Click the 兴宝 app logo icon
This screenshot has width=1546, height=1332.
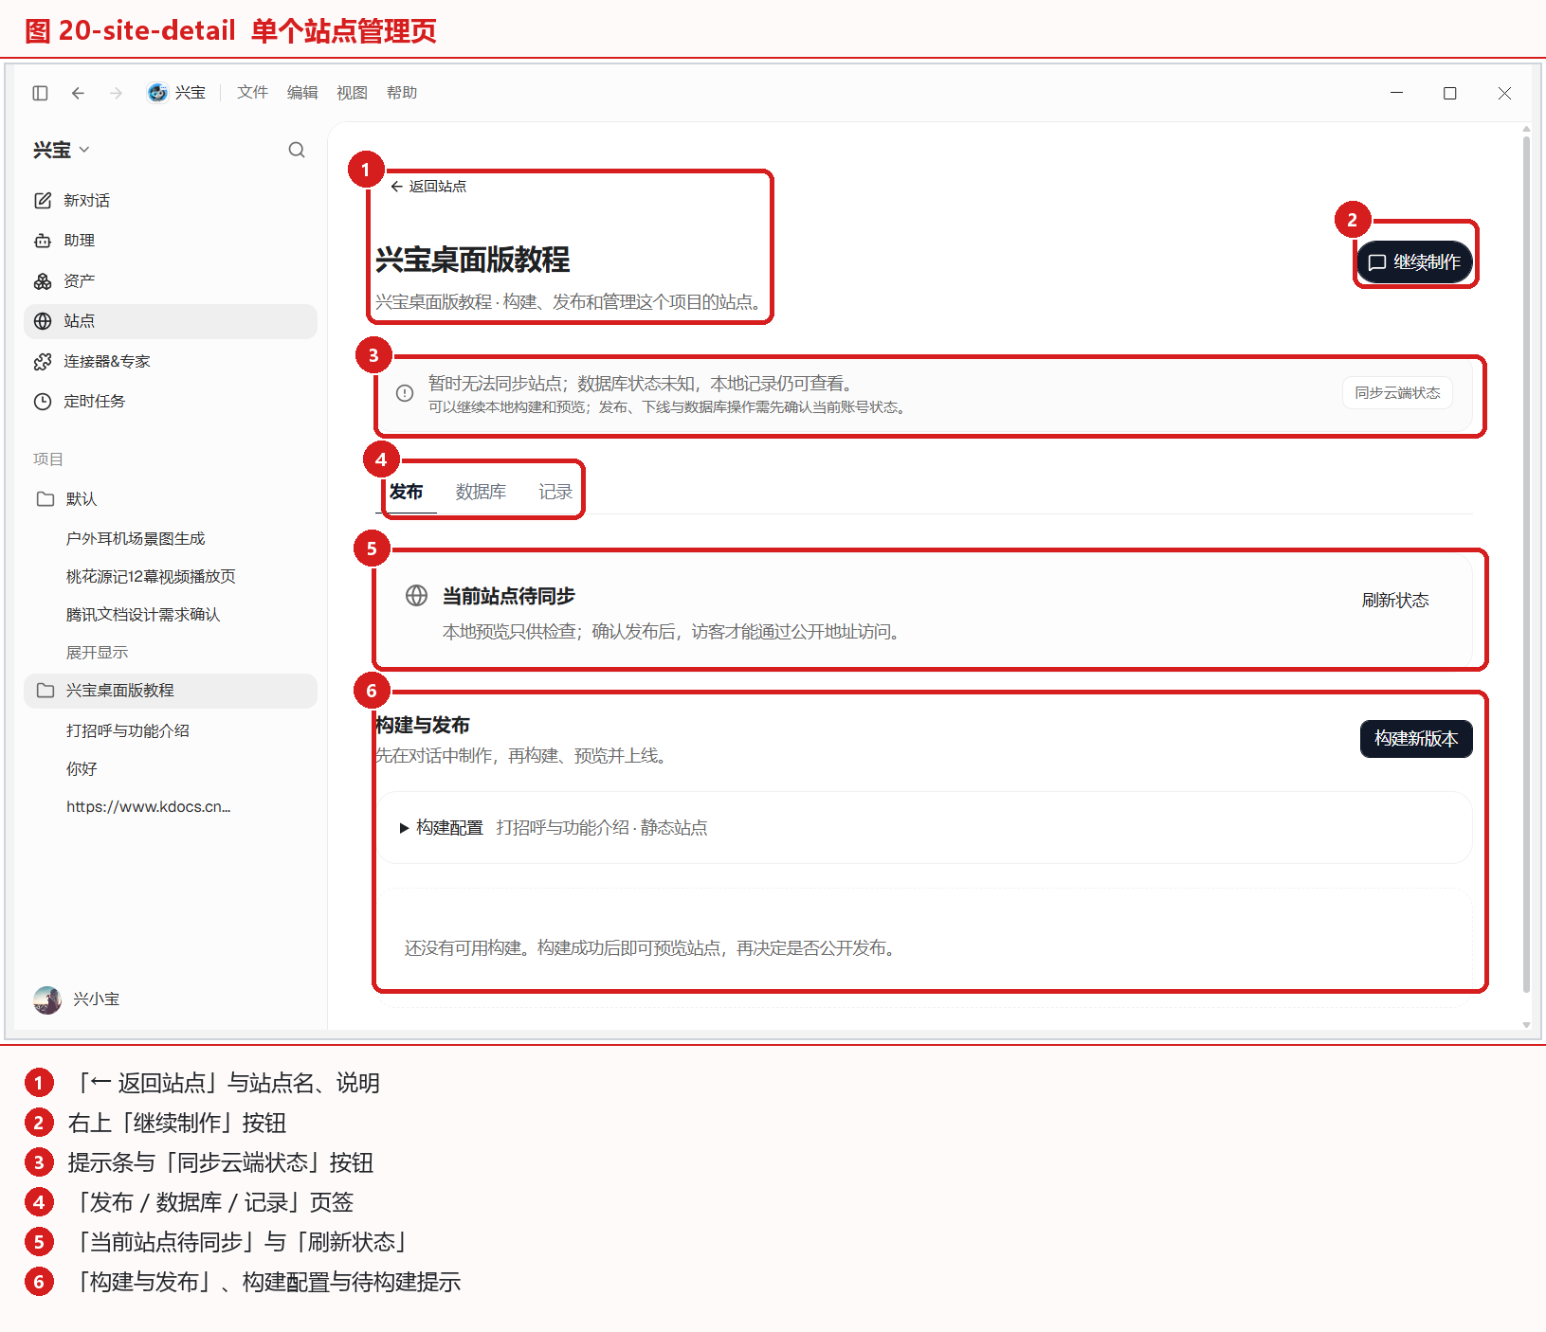pos(157,93)
